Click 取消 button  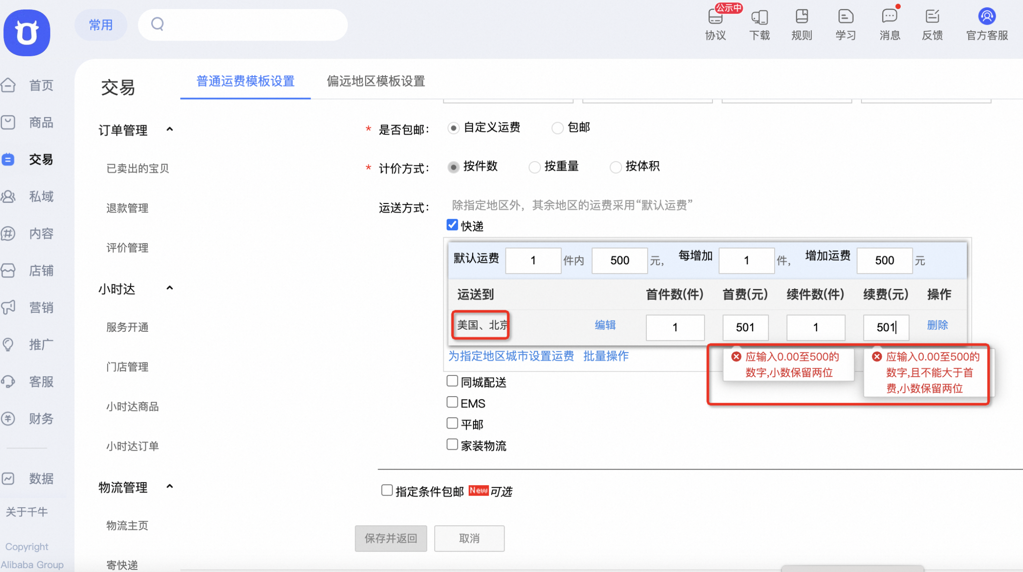(469, 538)
